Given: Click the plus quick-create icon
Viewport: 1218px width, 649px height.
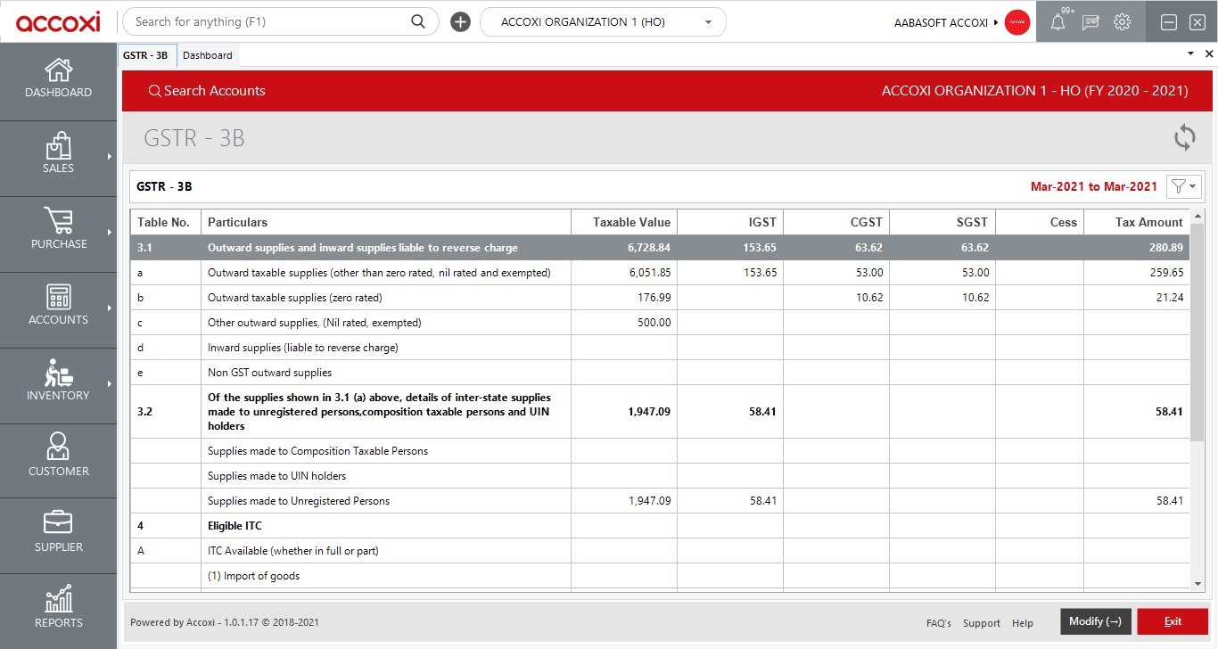Looking at the screenshot, I should tap(460, 22).
